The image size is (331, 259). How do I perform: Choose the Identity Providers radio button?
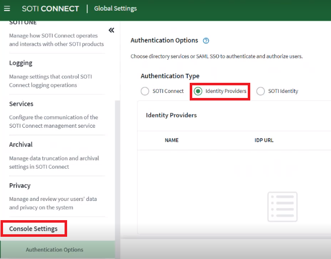[198, 91]
